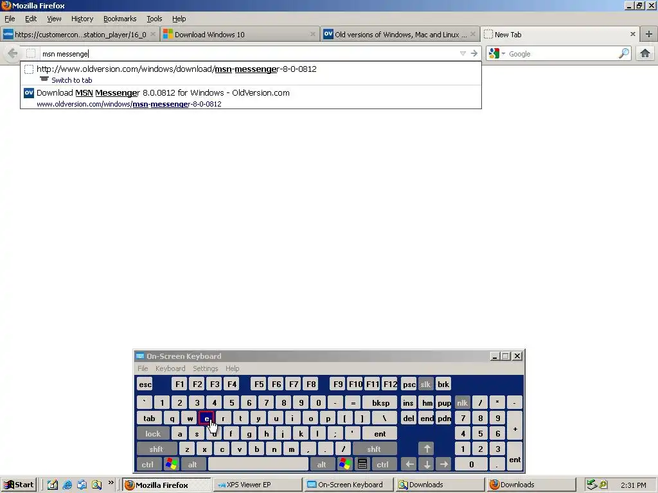
Task: Click the spacebar on On-Screen Keyboard
Action: [258, 465]
